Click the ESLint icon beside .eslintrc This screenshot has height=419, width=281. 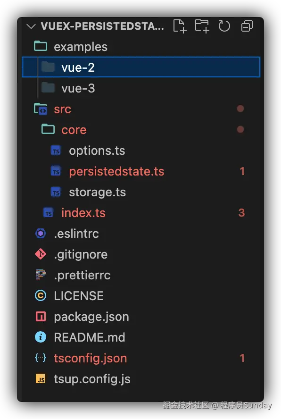(41, 234)
